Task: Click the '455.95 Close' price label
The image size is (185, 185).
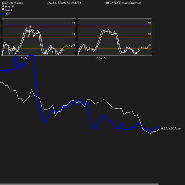Action: tap(171, 128)
